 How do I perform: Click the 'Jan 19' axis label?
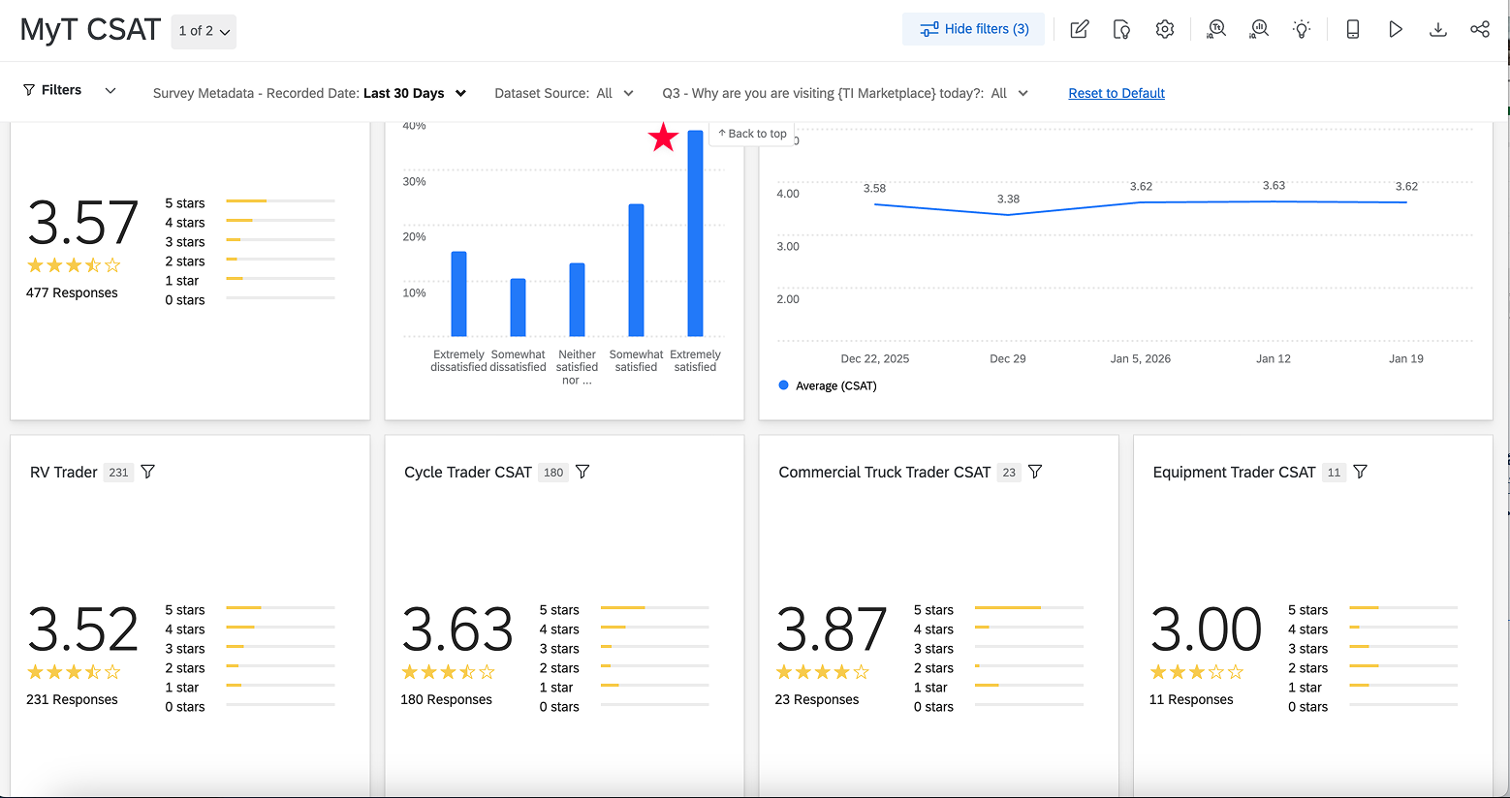1406,358
